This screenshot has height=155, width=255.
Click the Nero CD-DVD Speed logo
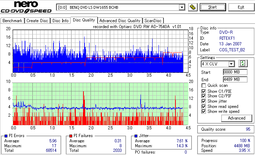[26, 7]
